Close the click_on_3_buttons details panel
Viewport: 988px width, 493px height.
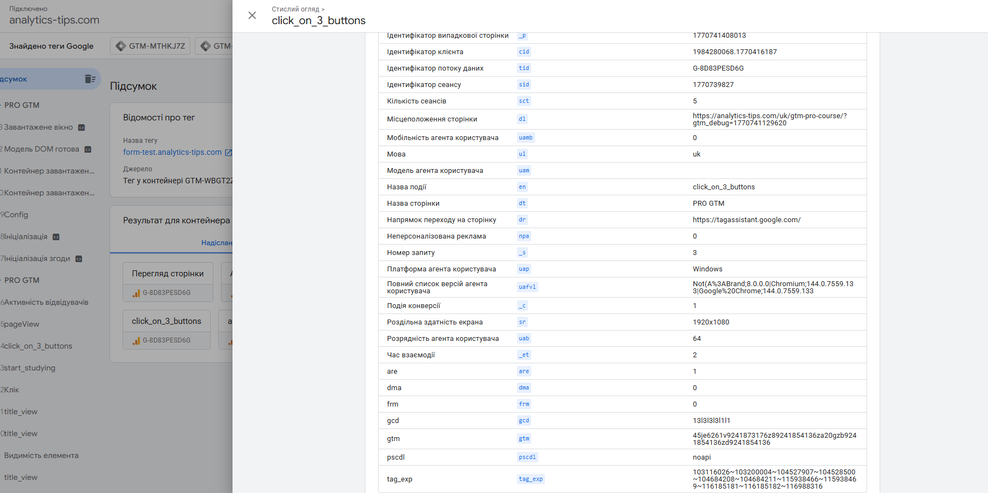(x=252, y=15)
